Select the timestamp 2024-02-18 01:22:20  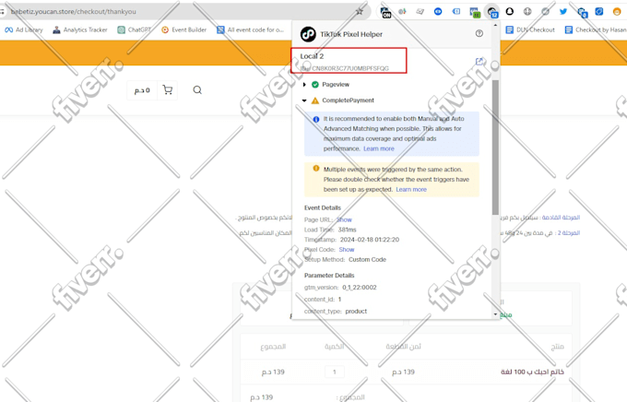point(370,240)
